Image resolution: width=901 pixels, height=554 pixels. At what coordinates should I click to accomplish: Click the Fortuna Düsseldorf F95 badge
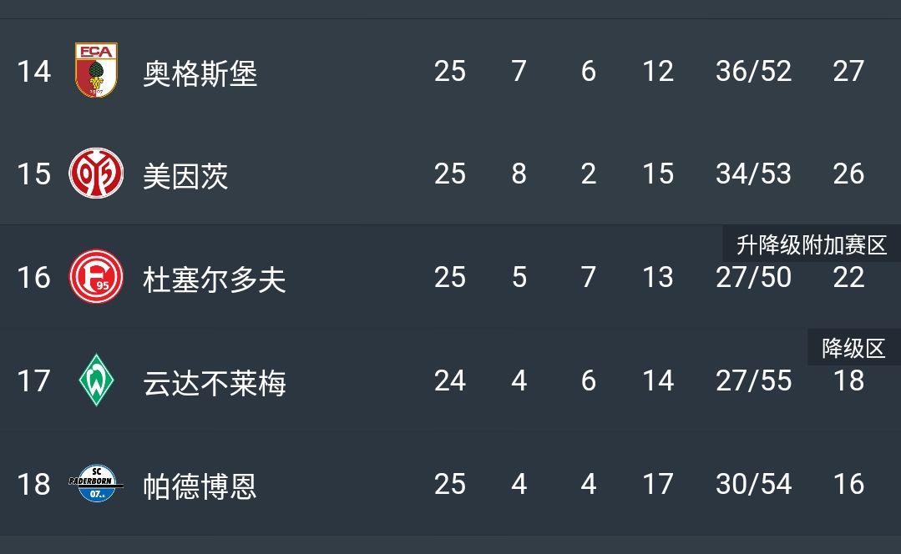click(98, 276)
